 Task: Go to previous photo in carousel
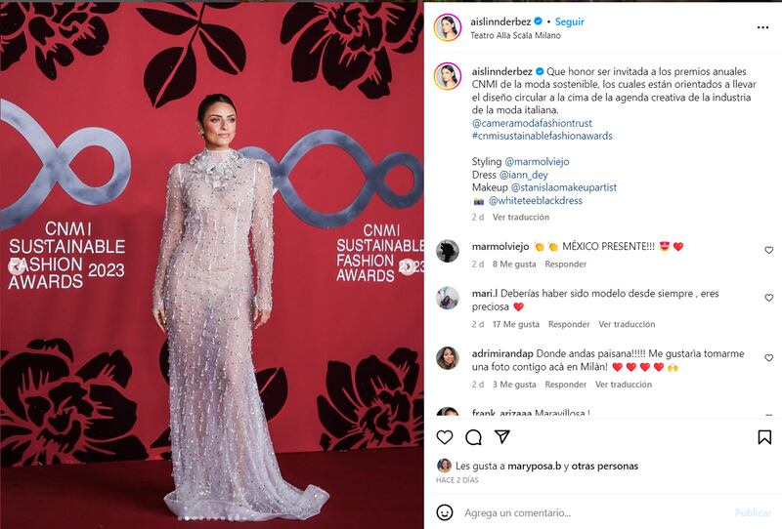[17, 266]
